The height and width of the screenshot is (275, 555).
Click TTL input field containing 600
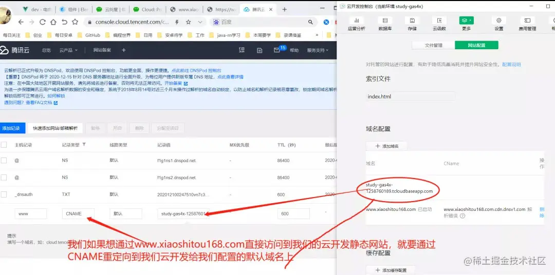tap(293, 213)
